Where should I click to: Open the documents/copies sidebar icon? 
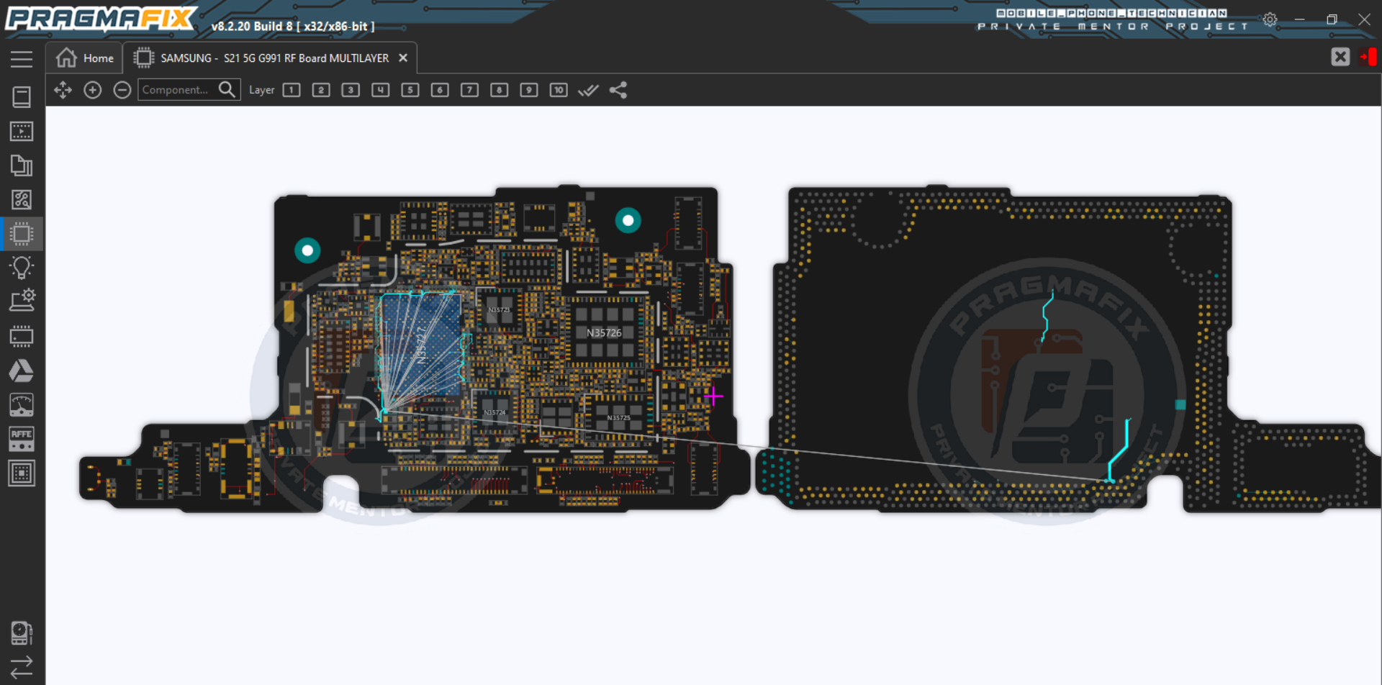[x=22, y=165]
